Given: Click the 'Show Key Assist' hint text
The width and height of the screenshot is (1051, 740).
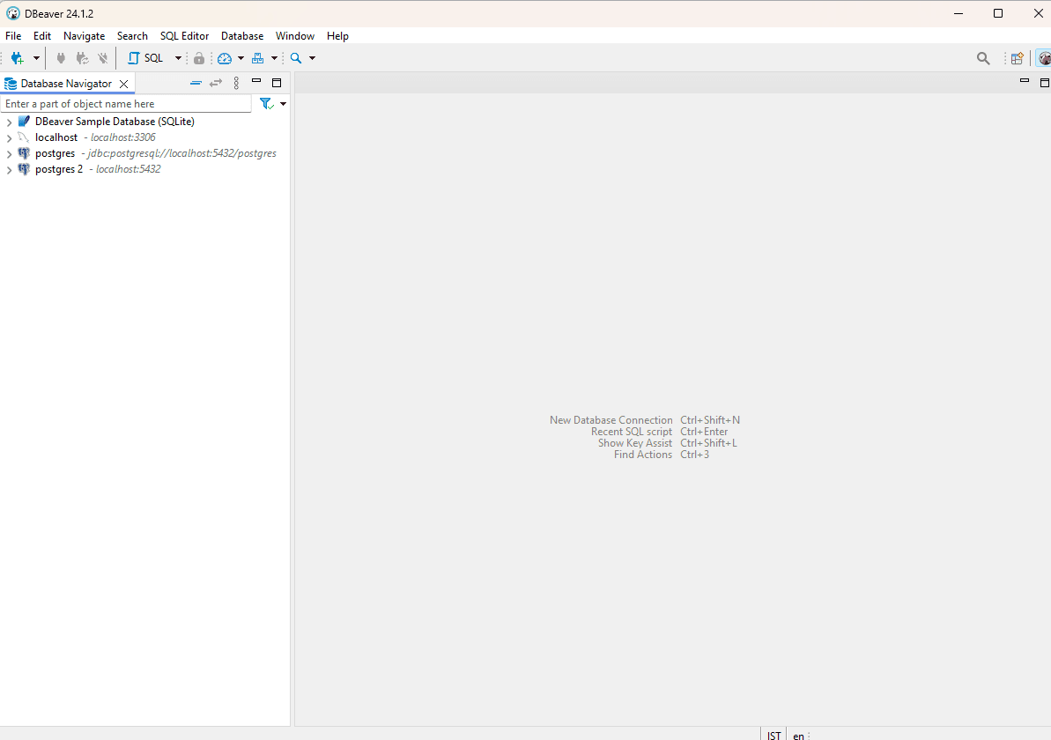Looking at the screenshot, I should pos(635,443).
